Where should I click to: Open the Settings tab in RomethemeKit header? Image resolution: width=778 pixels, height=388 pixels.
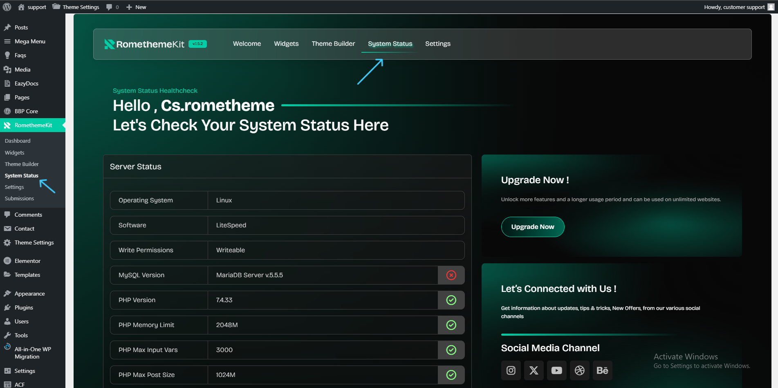coord(438,44)
